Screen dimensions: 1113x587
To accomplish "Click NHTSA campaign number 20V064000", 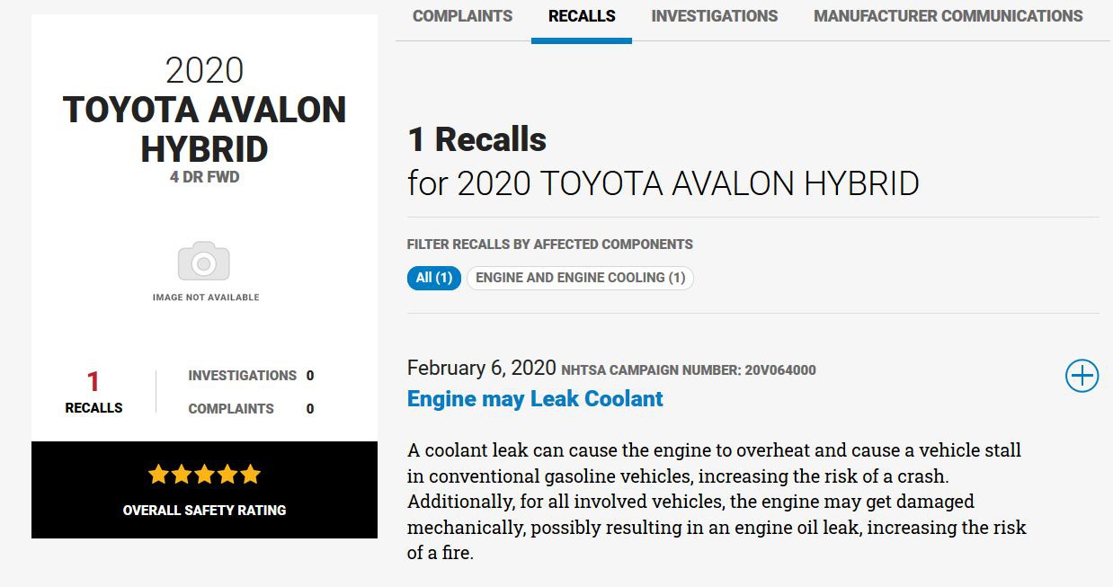I will [689, 369].
